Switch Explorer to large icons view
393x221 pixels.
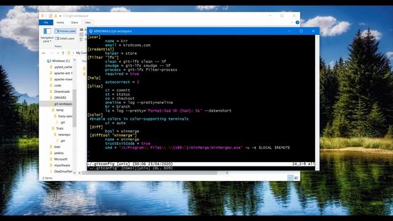[x=296, y=178]
